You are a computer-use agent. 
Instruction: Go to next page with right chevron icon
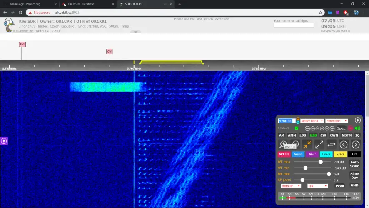point(356,145)
